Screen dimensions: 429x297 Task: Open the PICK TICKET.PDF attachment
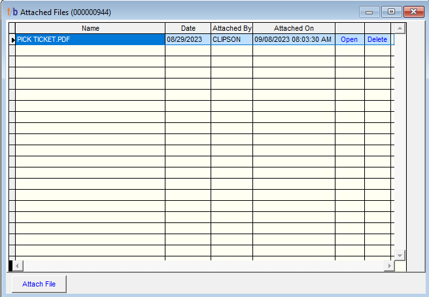pyautogui.click(x=349, y=39)
